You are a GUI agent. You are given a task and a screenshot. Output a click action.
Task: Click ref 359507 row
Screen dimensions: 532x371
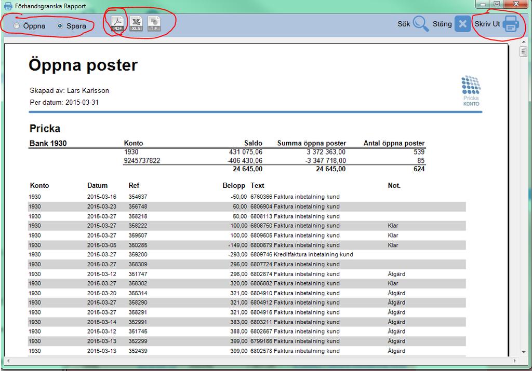(x=247, y=235)
